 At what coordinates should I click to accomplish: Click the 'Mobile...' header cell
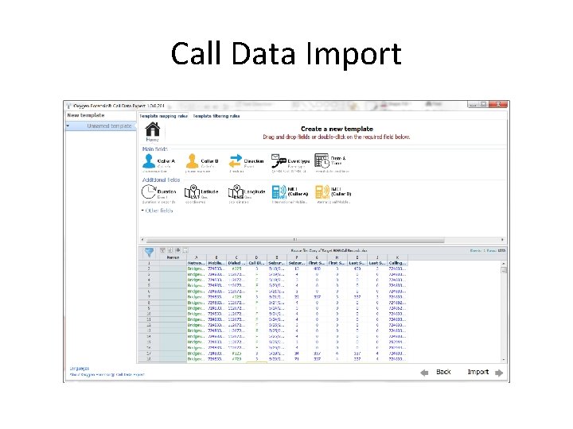(216, 263)
